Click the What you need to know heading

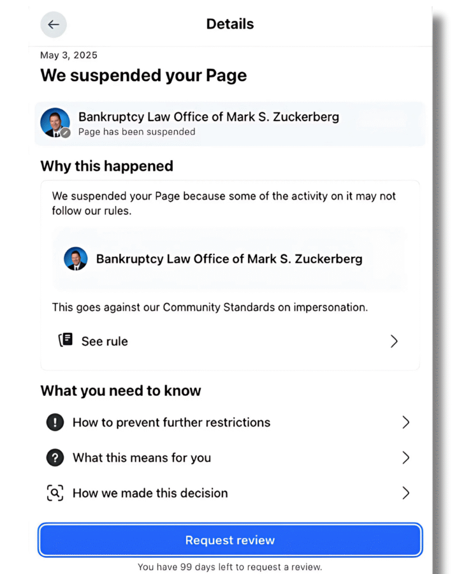[x=121, y=391]
